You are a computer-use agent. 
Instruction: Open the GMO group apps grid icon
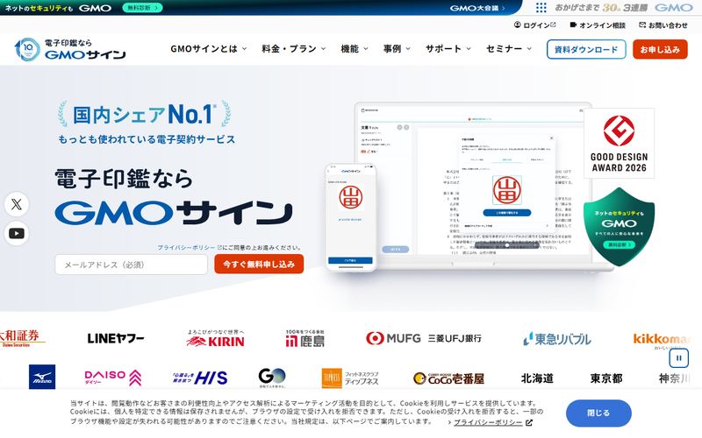pos(541,8)
